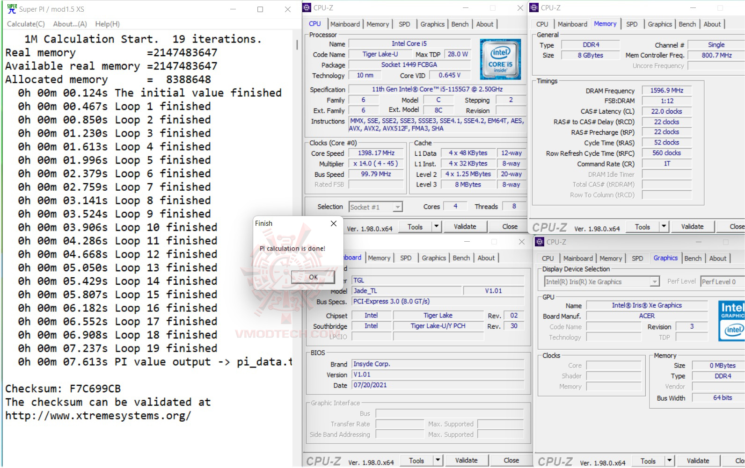
Task: Open the Calculate(C) menu in Super PI
Action: coord(26,24)
